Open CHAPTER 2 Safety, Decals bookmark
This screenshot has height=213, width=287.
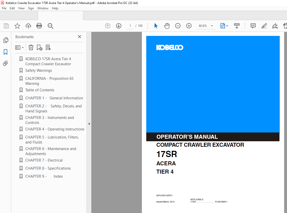[53, 109]
